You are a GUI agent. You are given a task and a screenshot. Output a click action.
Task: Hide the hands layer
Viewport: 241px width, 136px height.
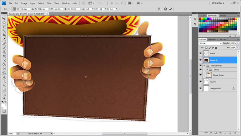click(x=200, y=53)
